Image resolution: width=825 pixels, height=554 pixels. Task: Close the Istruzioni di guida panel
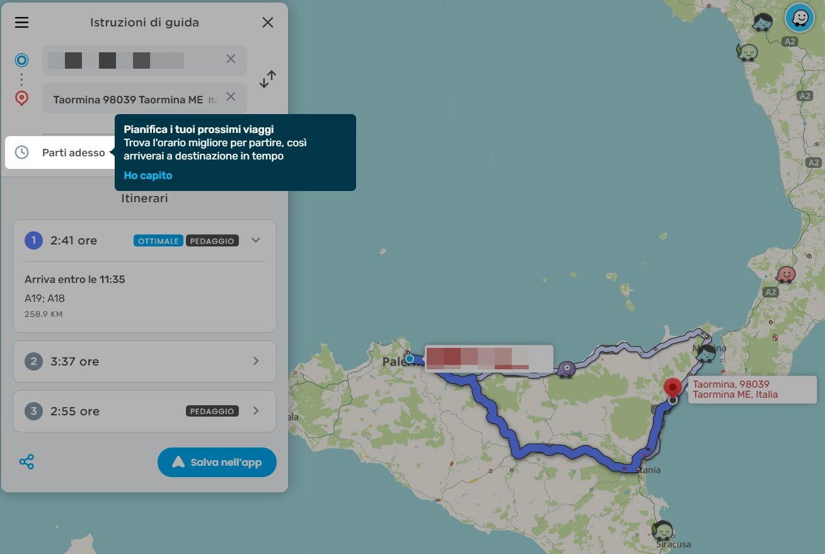pyautogui.click(x=267, y=23)
